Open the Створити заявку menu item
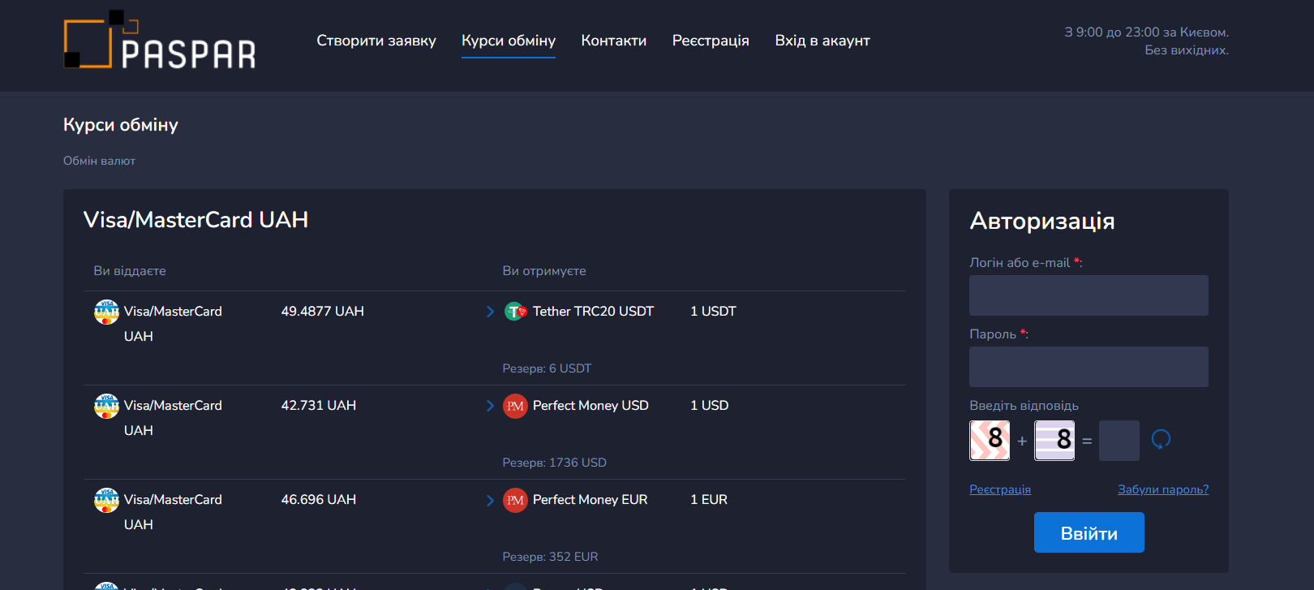Image resolution: width=1314 pixels, height=590 pixels. pos(376,41)
